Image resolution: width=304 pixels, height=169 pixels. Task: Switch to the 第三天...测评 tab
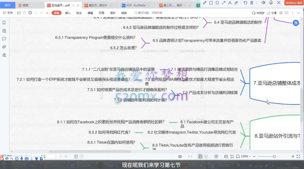pyautogui.click(x=173, y=5)
